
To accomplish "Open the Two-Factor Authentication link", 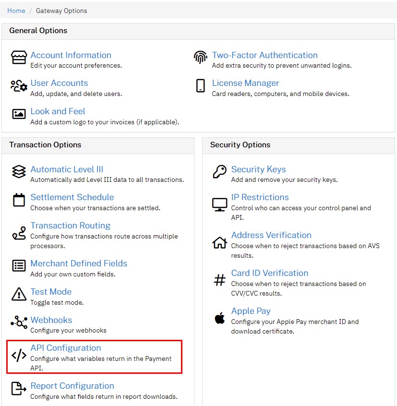I will coord(265,55).
